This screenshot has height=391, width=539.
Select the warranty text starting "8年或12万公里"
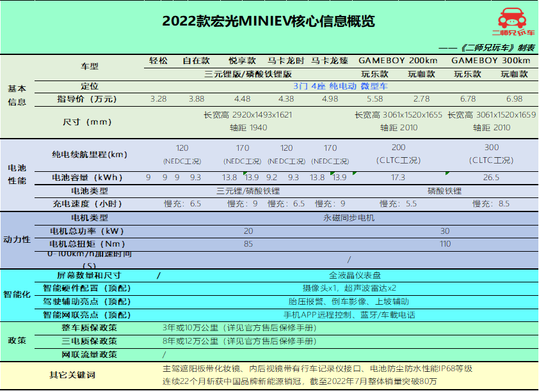pos(239,341)
